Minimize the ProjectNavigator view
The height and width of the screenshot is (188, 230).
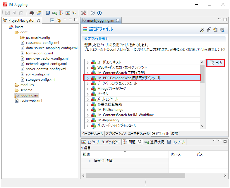(71, 19)
